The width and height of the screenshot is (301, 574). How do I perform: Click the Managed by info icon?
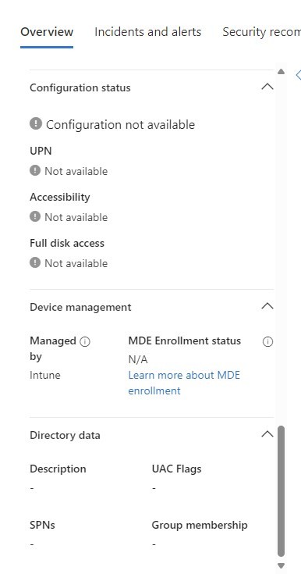85,341
